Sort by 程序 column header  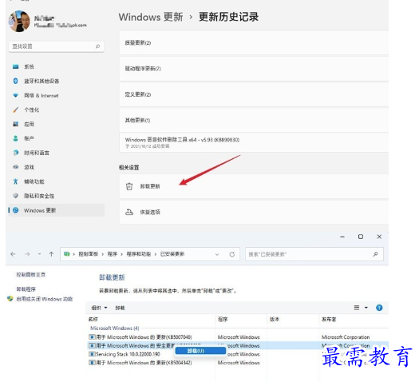[x=241, y=319]
